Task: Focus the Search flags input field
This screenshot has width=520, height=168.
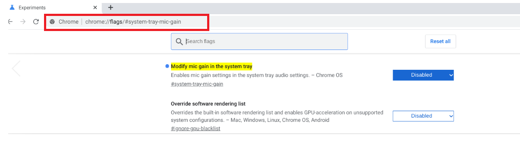Action: pos(259,41)
